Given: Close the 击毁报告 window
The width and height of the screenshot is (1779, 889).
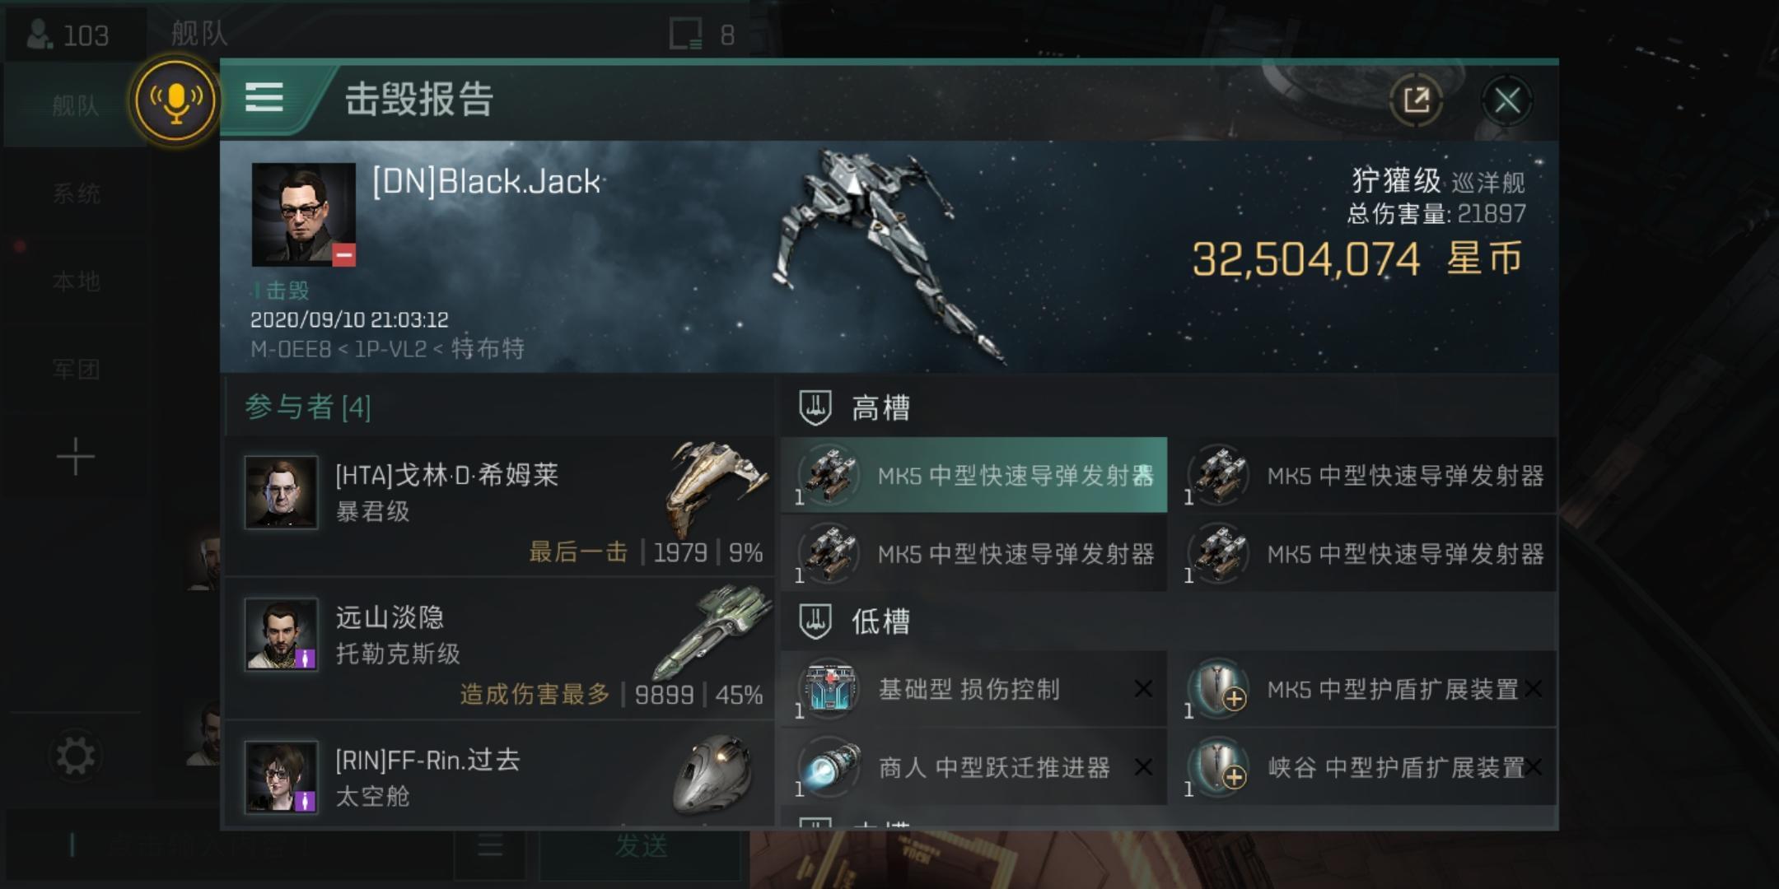Looking at the screenshot, I should click(x=1506, y=100).
